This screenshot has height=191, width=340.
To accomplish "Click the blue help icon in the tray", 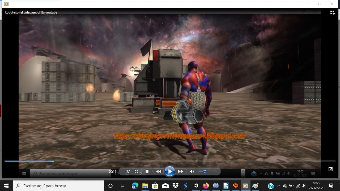I will tap(271, 186).
